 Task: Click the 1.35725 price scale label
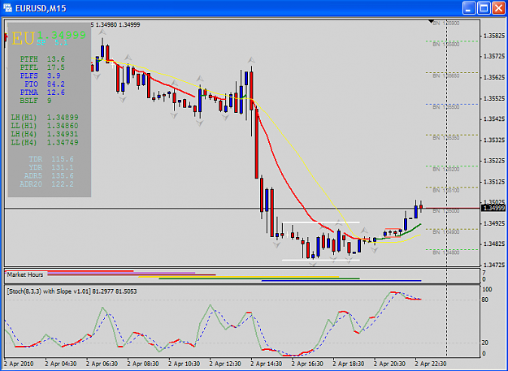tap(493, 56)
